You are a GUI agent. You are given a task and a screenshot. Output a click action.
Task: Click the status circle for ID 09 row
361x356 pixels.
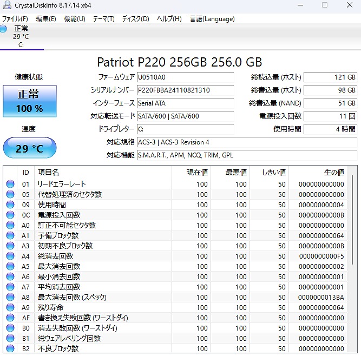tap(10, 205)
